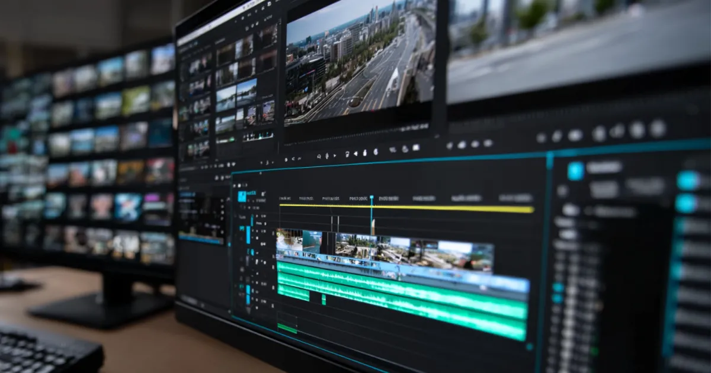Click the cyan square icon heading the right panel
The width and height of the screenshot is (711, 373).
(575, 171)
